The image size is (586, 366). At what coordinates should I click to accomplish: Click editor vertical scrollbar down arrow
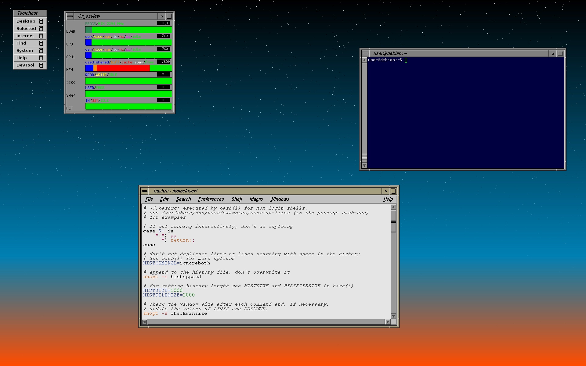click(x=393, y=316)
